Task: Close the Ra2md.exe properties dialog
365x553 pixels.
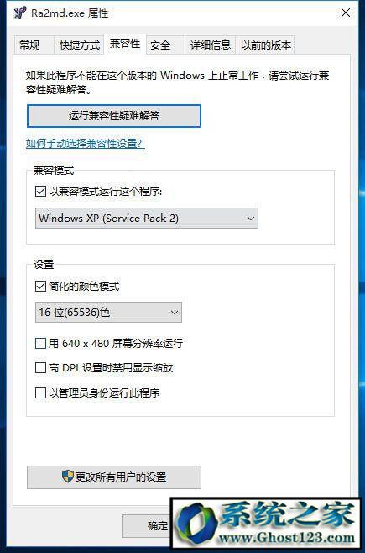Action: point(346,13)
